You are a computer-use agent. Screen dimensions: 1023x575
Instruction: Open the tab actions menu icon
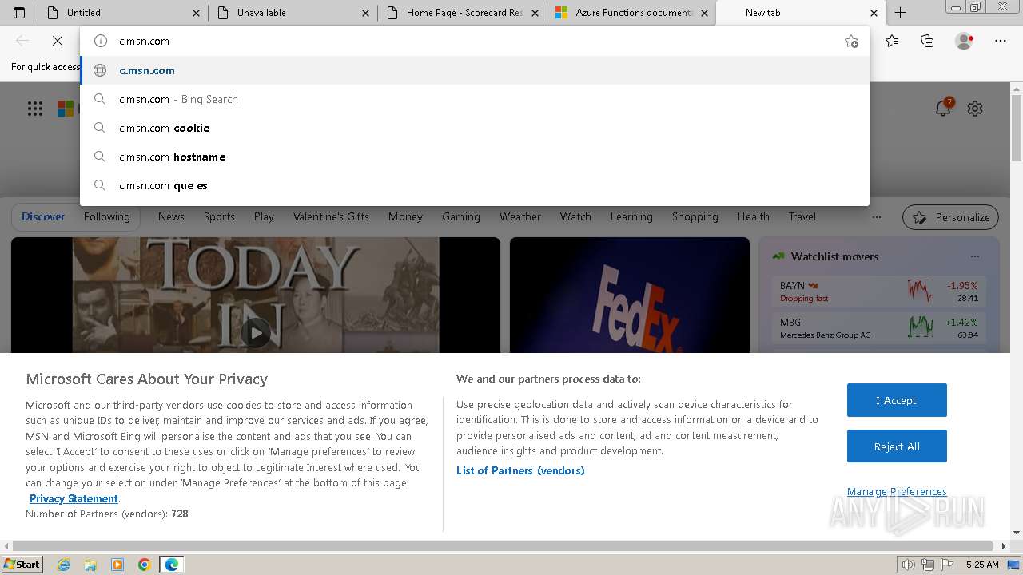19,13
